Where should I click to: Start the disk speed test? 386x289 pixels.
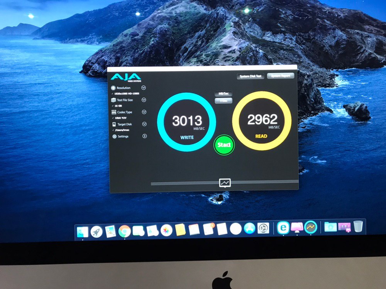point(224,145)
